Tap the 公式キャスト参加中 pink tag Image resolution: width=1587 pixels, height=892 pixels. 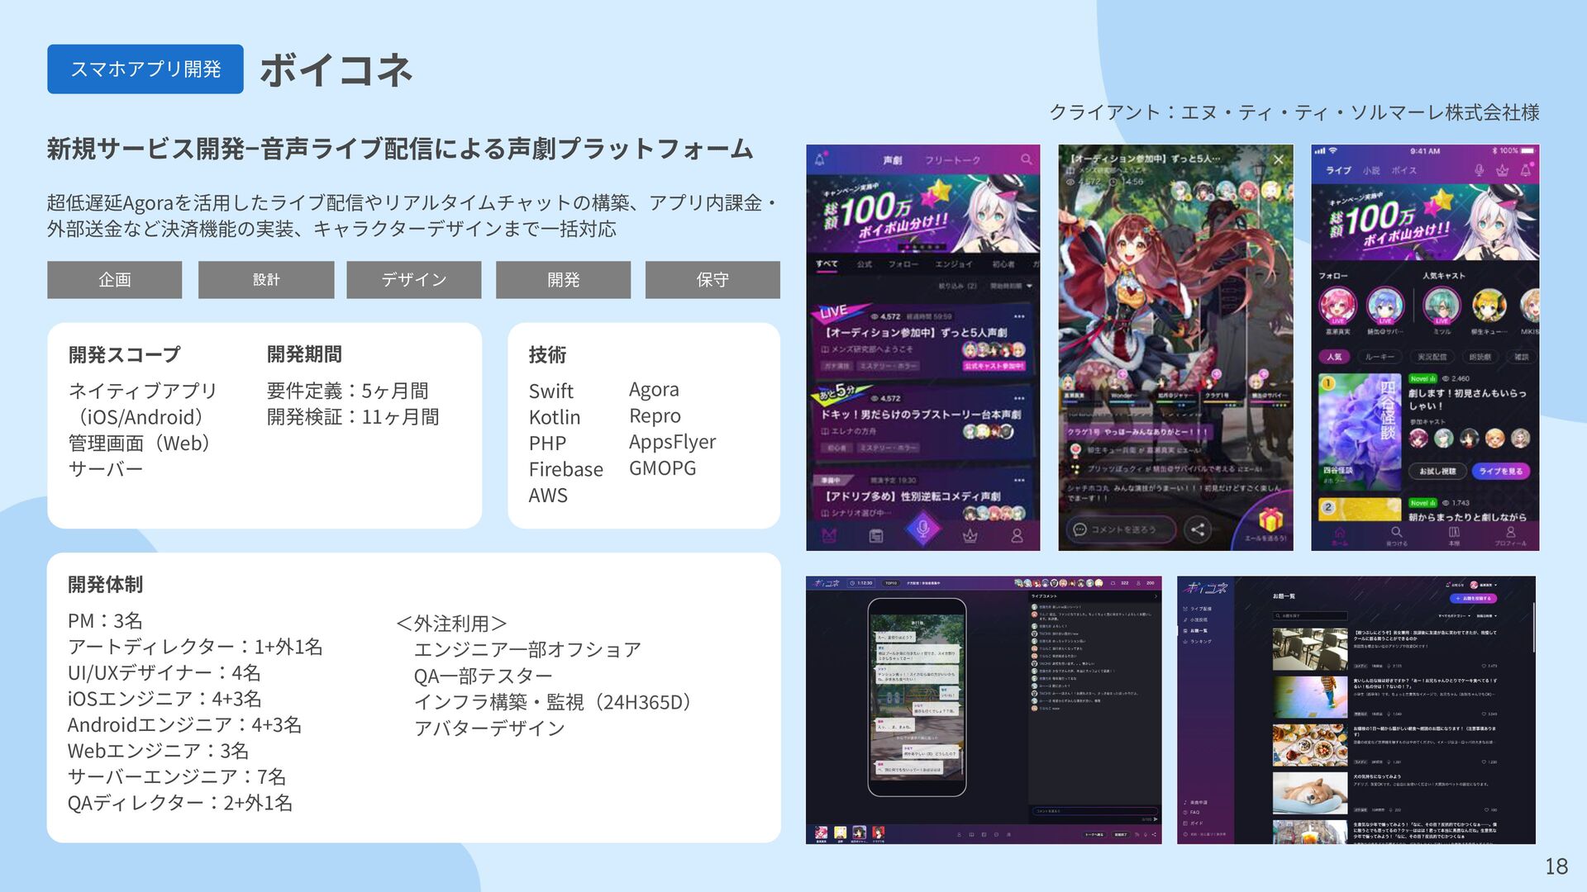pyautogui.click(x=994, y=365)
